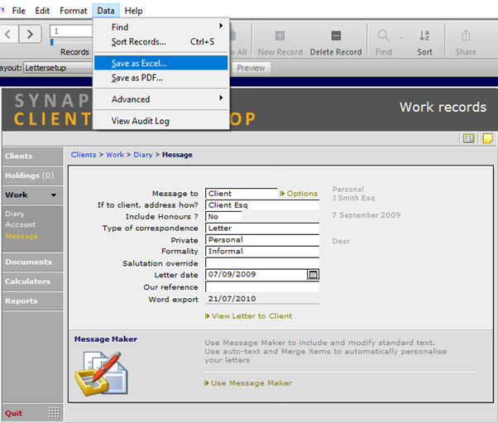The width and height of the screenshot is (498, 423).
Task: Open the Private field showing Personal
Action: point(262,239)
